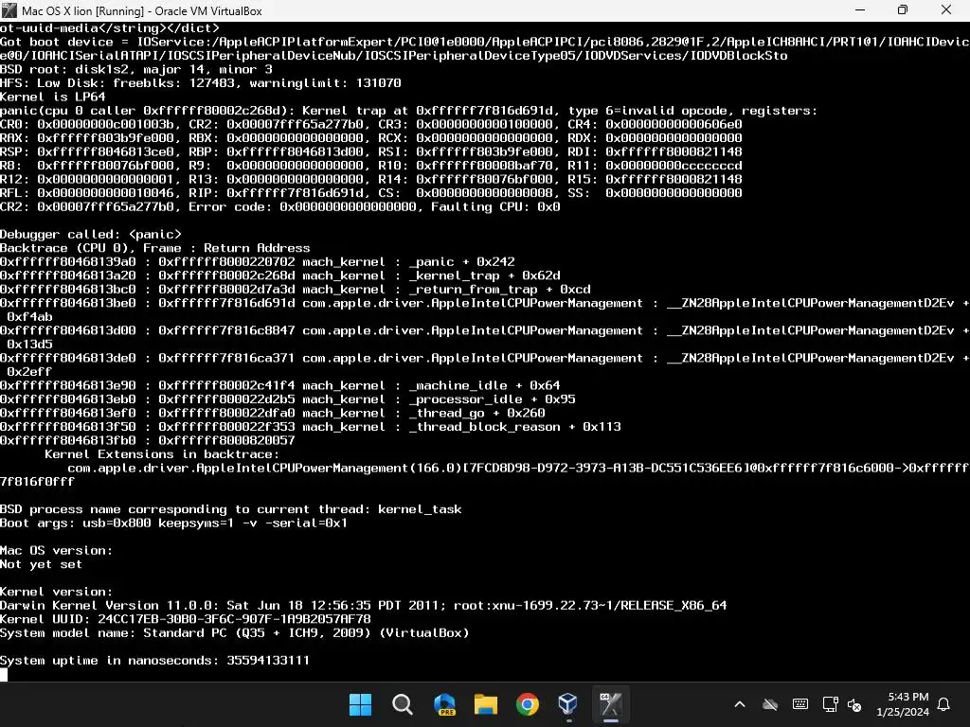Click 'System uptime in nanoseconds' line

[x=154, y=660]
